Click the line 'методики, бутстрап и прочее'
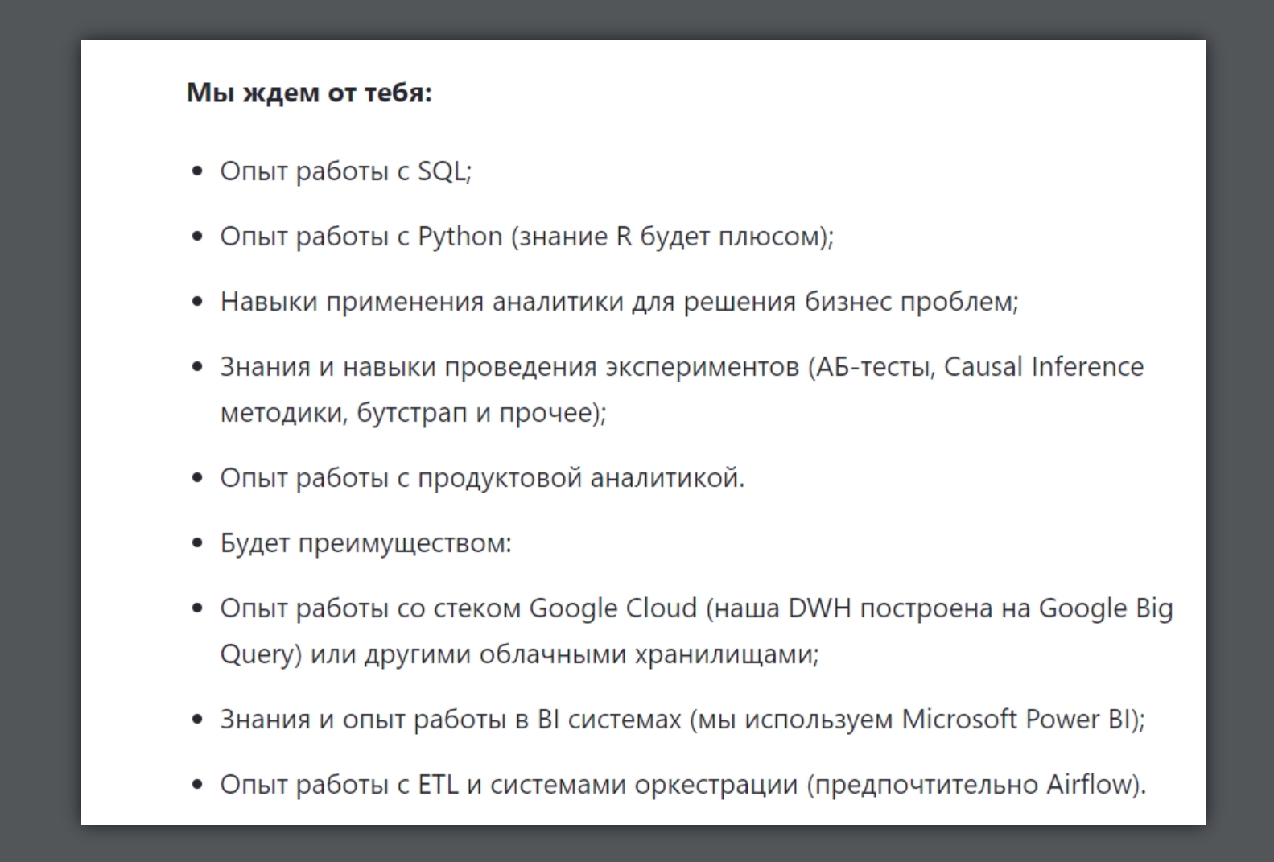 pos(414,413)
